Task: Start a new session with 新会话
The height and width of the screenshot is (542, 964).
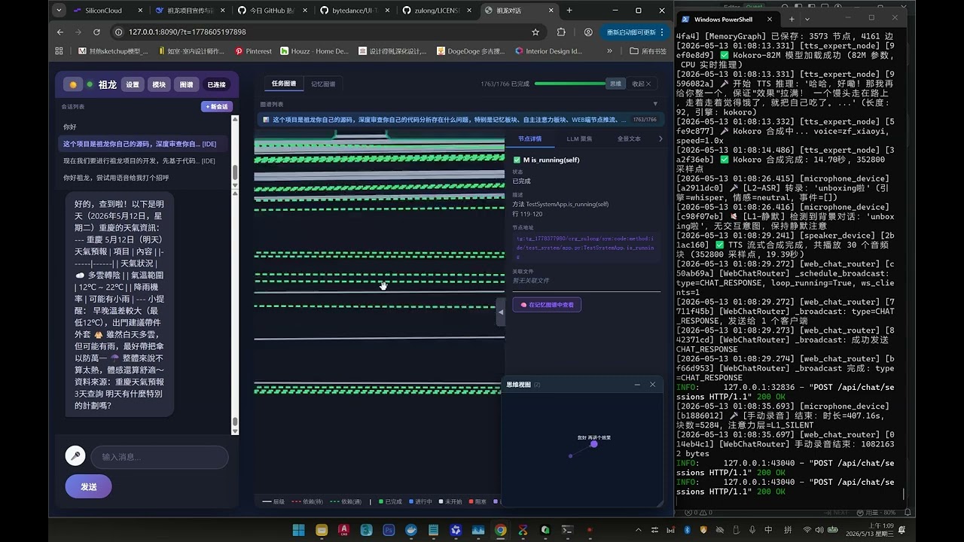Action: tap(217, 107)
